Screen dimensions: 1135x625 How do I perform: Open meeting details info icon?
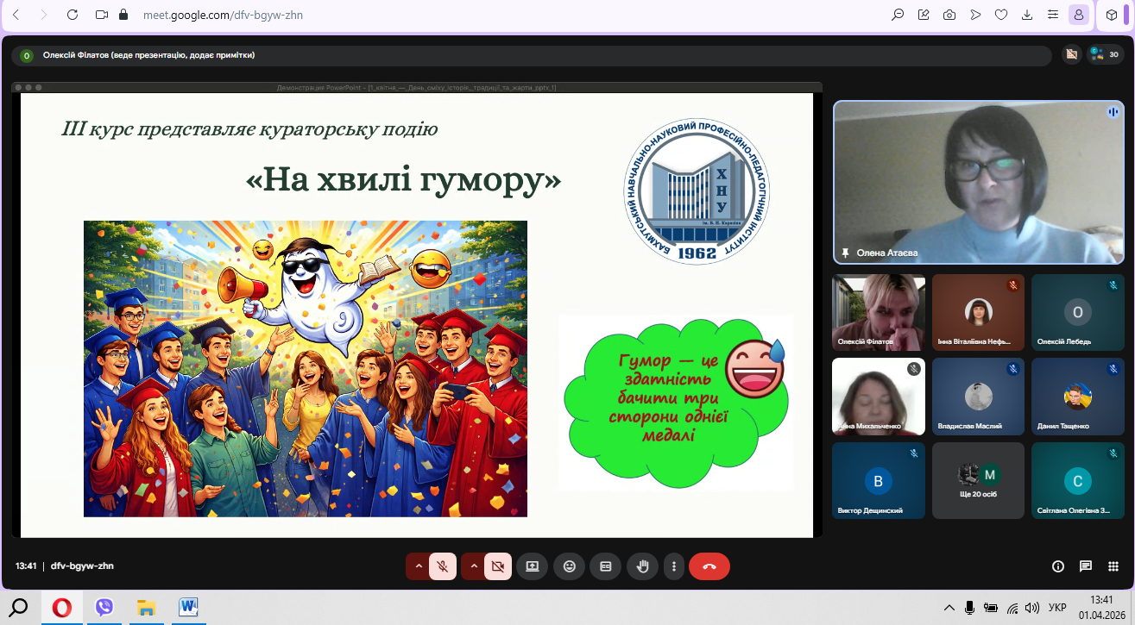click(1058, 566)
